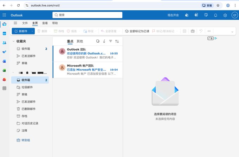Open the filter icon in message list header
The image size is (239, 157).
click(x=110, y=41)
